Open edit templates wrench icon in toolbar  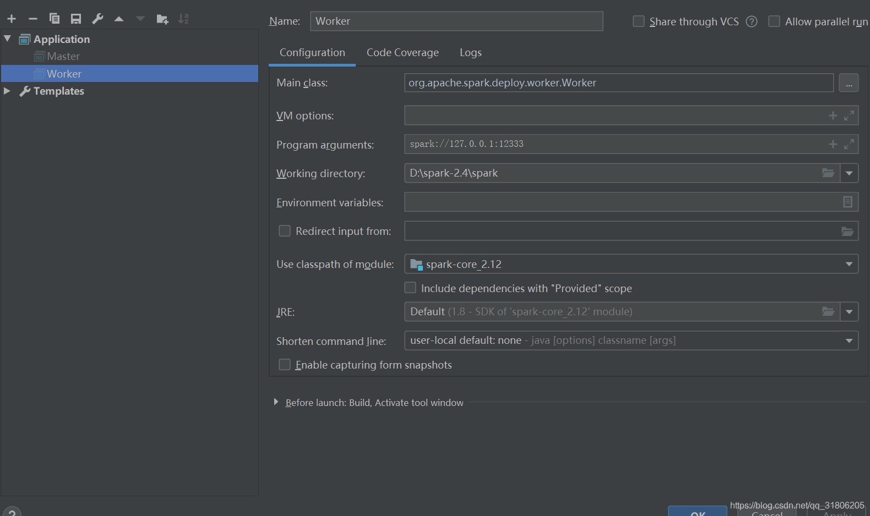coord(97,19)
